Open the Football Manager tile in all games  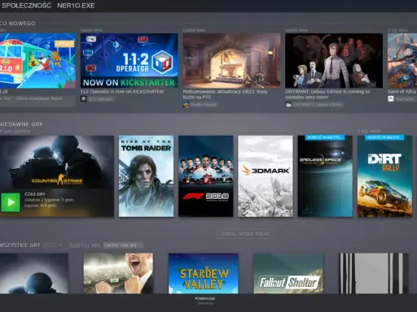pos(118,274)
